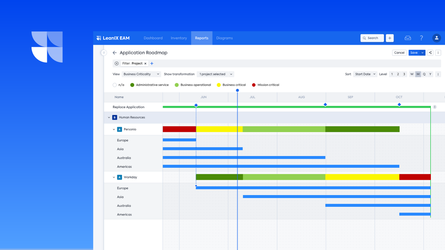This screenshot has height=250, width=445.
Task: Select the June milestone diamond on Replace Application
Action: tap(196, 105)
